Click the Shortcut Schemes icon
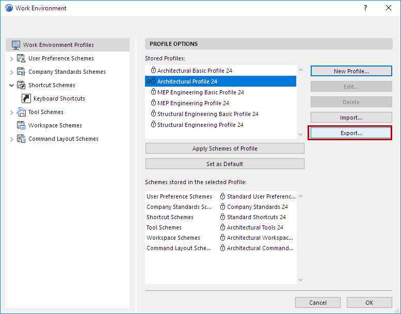 (21, 85)
